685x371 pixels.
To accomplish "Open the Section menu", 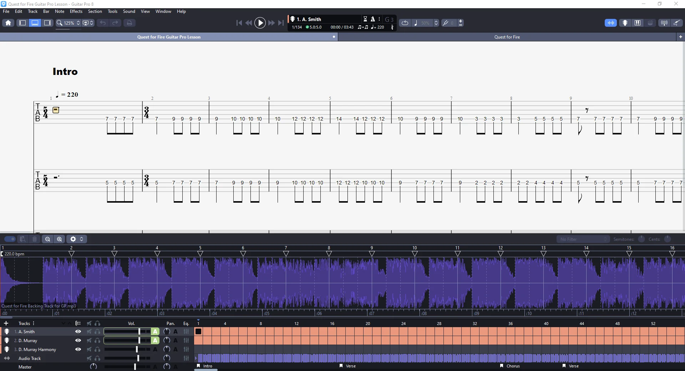I will tap(95, 11).
